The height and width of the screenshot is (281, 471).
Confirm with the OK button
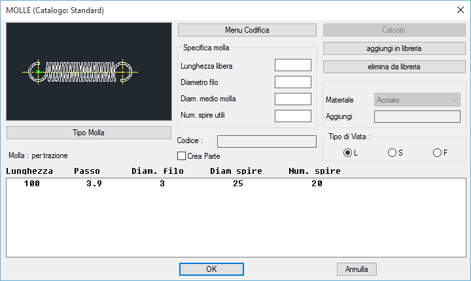[211, 269]
